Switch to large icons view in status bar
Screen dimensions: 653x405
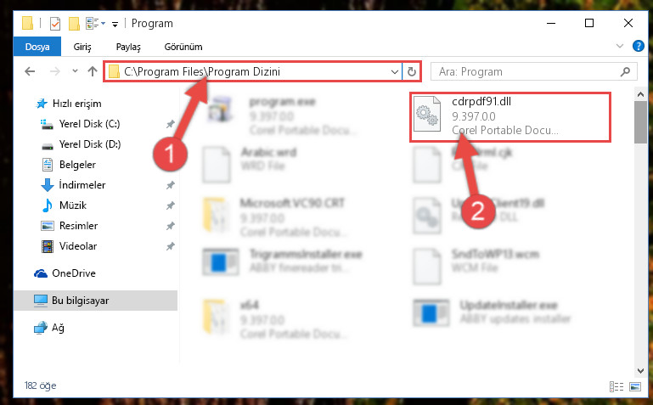[635, 386]
